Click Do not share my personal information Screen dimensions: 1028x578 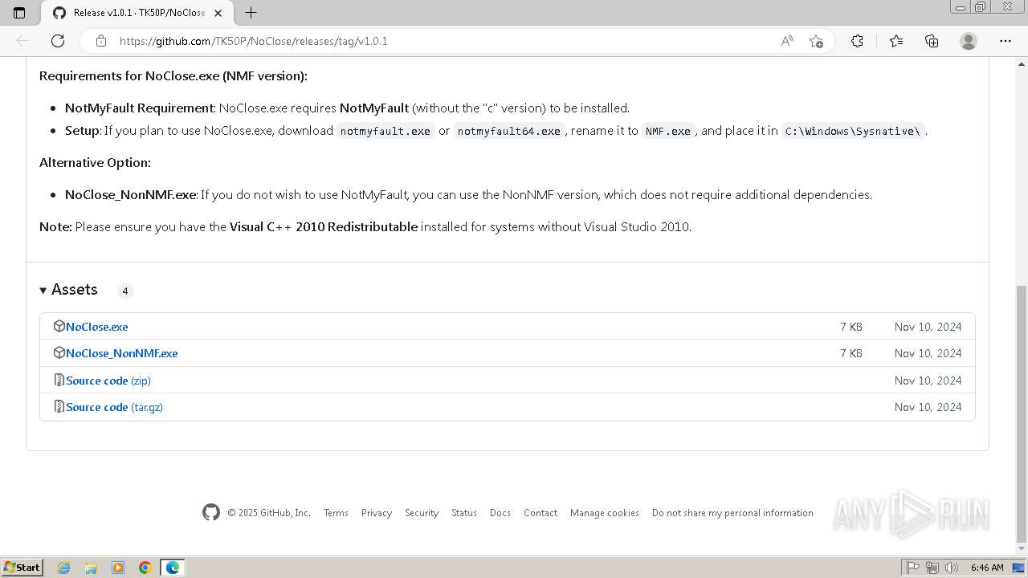coord(732,513)
